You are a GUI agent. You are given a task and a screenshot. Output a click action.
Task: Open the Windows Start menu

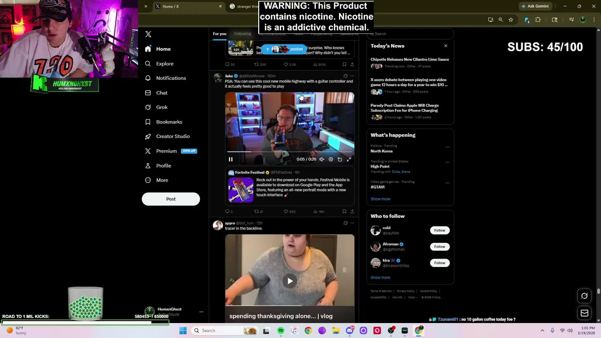(x=183, y=330)
